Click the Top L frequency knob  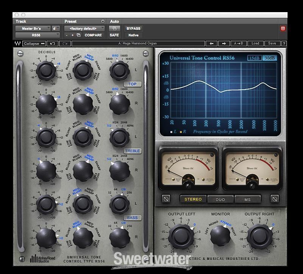(119, 70)
